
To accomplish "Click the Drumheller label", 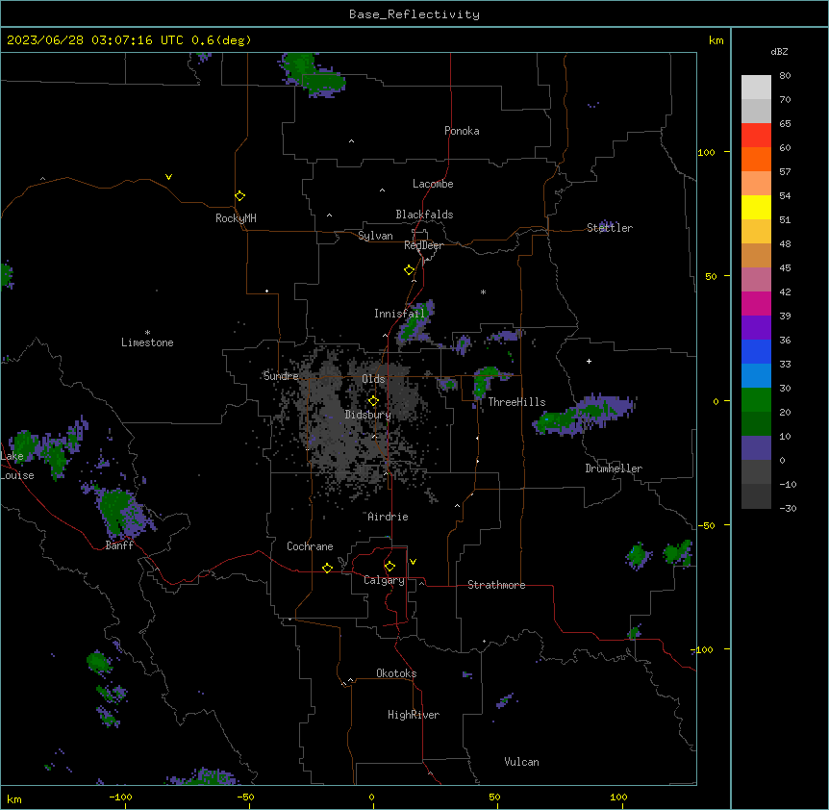I will [x=614, y=468].
